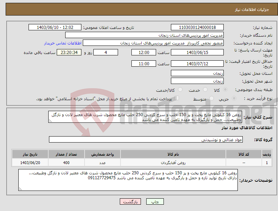Click the اطلاعات کالاهای مورد نیاز section heading
The width and height of the screenshot is (278, 211).
coord(247,128)
